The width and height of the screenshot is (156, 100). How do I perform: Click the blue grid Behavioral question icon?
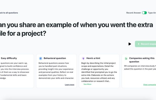41,58
